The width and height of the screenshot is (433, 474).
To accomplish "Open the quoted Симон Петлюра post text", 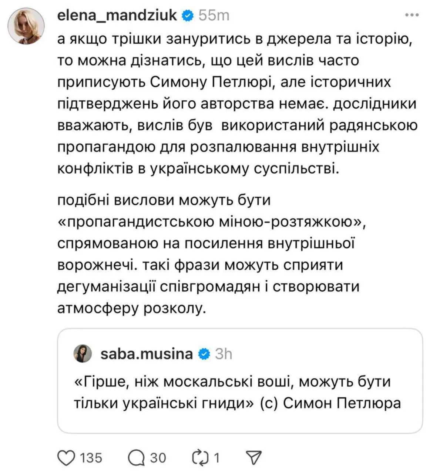I will [237, 392].
